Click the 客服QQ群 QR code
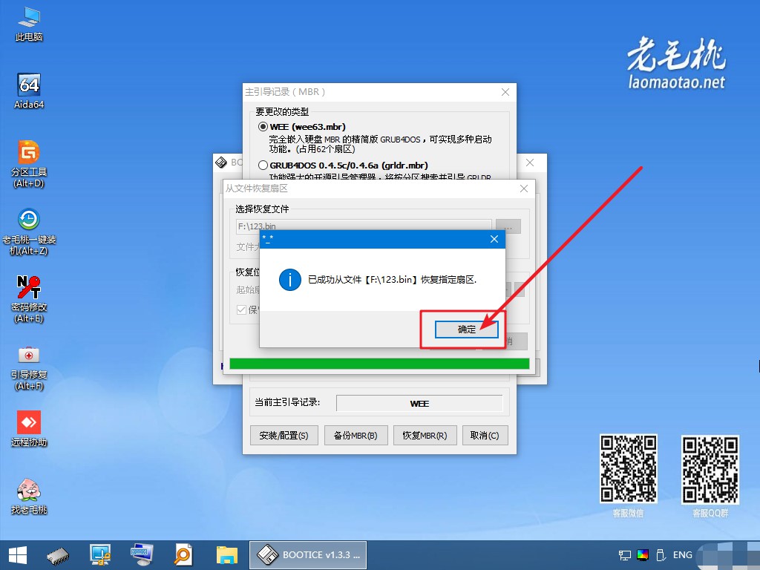This screenshot has width=760, height=570. point(710,469)
